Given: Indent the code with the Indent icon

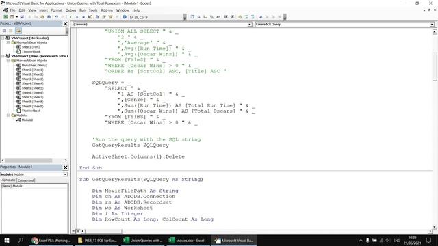Looking at the screenshot, I should 226,17.
